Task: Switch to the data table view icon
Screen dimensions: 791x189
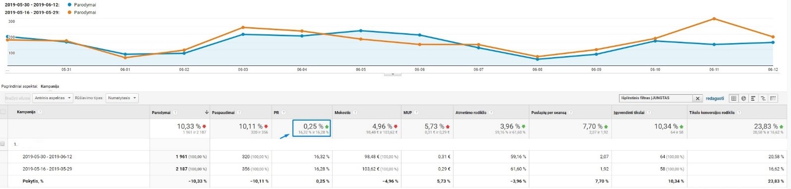Action: (734, 98)
